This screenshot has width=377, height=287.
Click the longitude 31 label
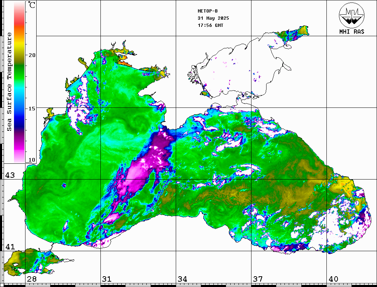point(107,279)
